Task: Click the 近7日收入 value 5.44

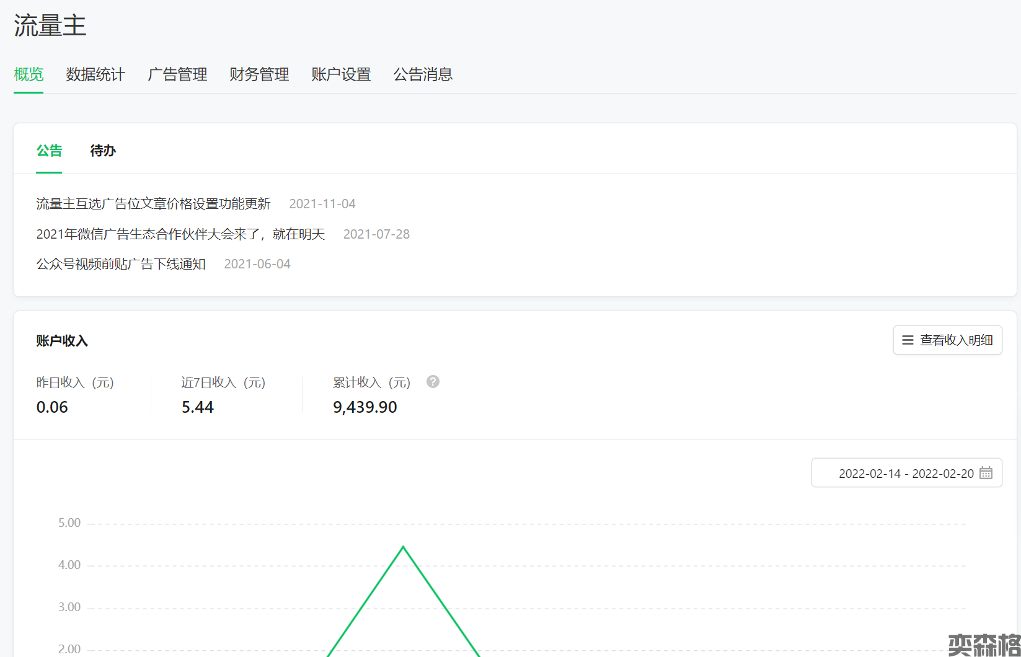Action: point(197,407)
